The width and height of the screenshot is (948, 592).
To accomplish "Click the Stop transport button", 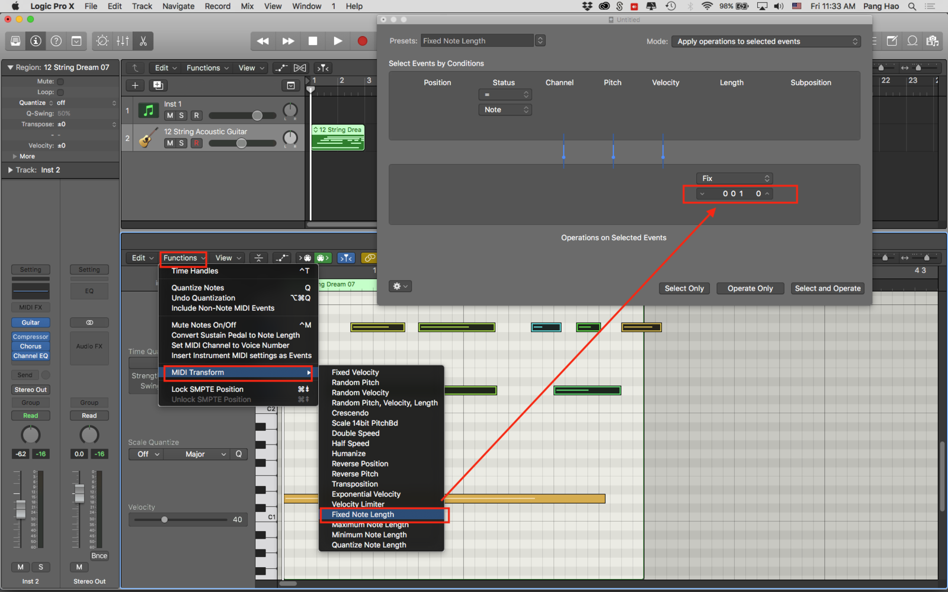I will (x=313, y=41).
